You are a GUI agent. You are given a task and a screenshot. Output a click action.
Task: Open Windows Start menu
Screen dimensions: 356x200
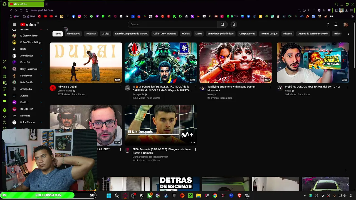tap(109, 196)
